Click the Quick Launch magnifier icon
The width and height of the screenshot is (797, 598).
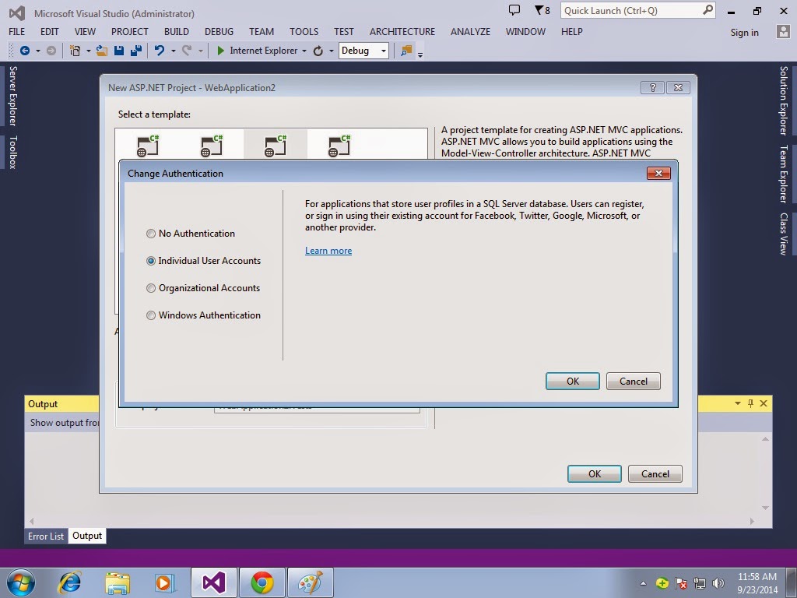click(x=707, y=10)
